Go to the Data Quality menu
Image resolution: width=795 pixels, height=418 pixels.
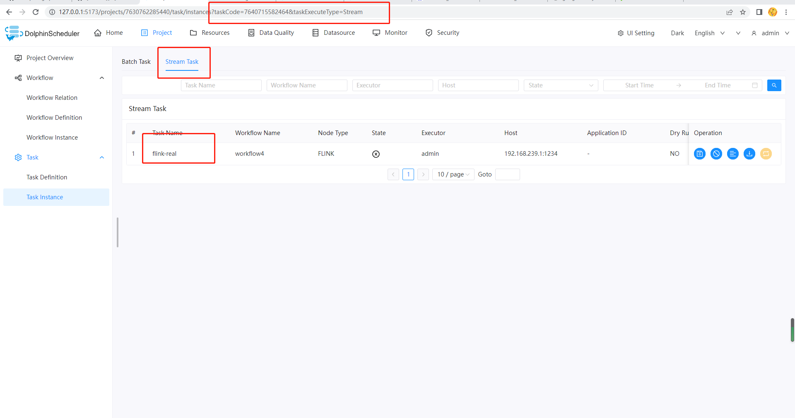pyautogui.click(x=271, y=33)
